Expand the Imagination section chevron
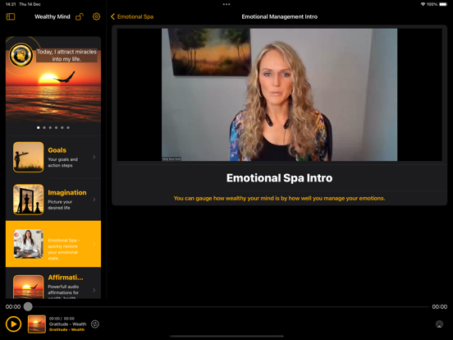 (x=94, y=200)
